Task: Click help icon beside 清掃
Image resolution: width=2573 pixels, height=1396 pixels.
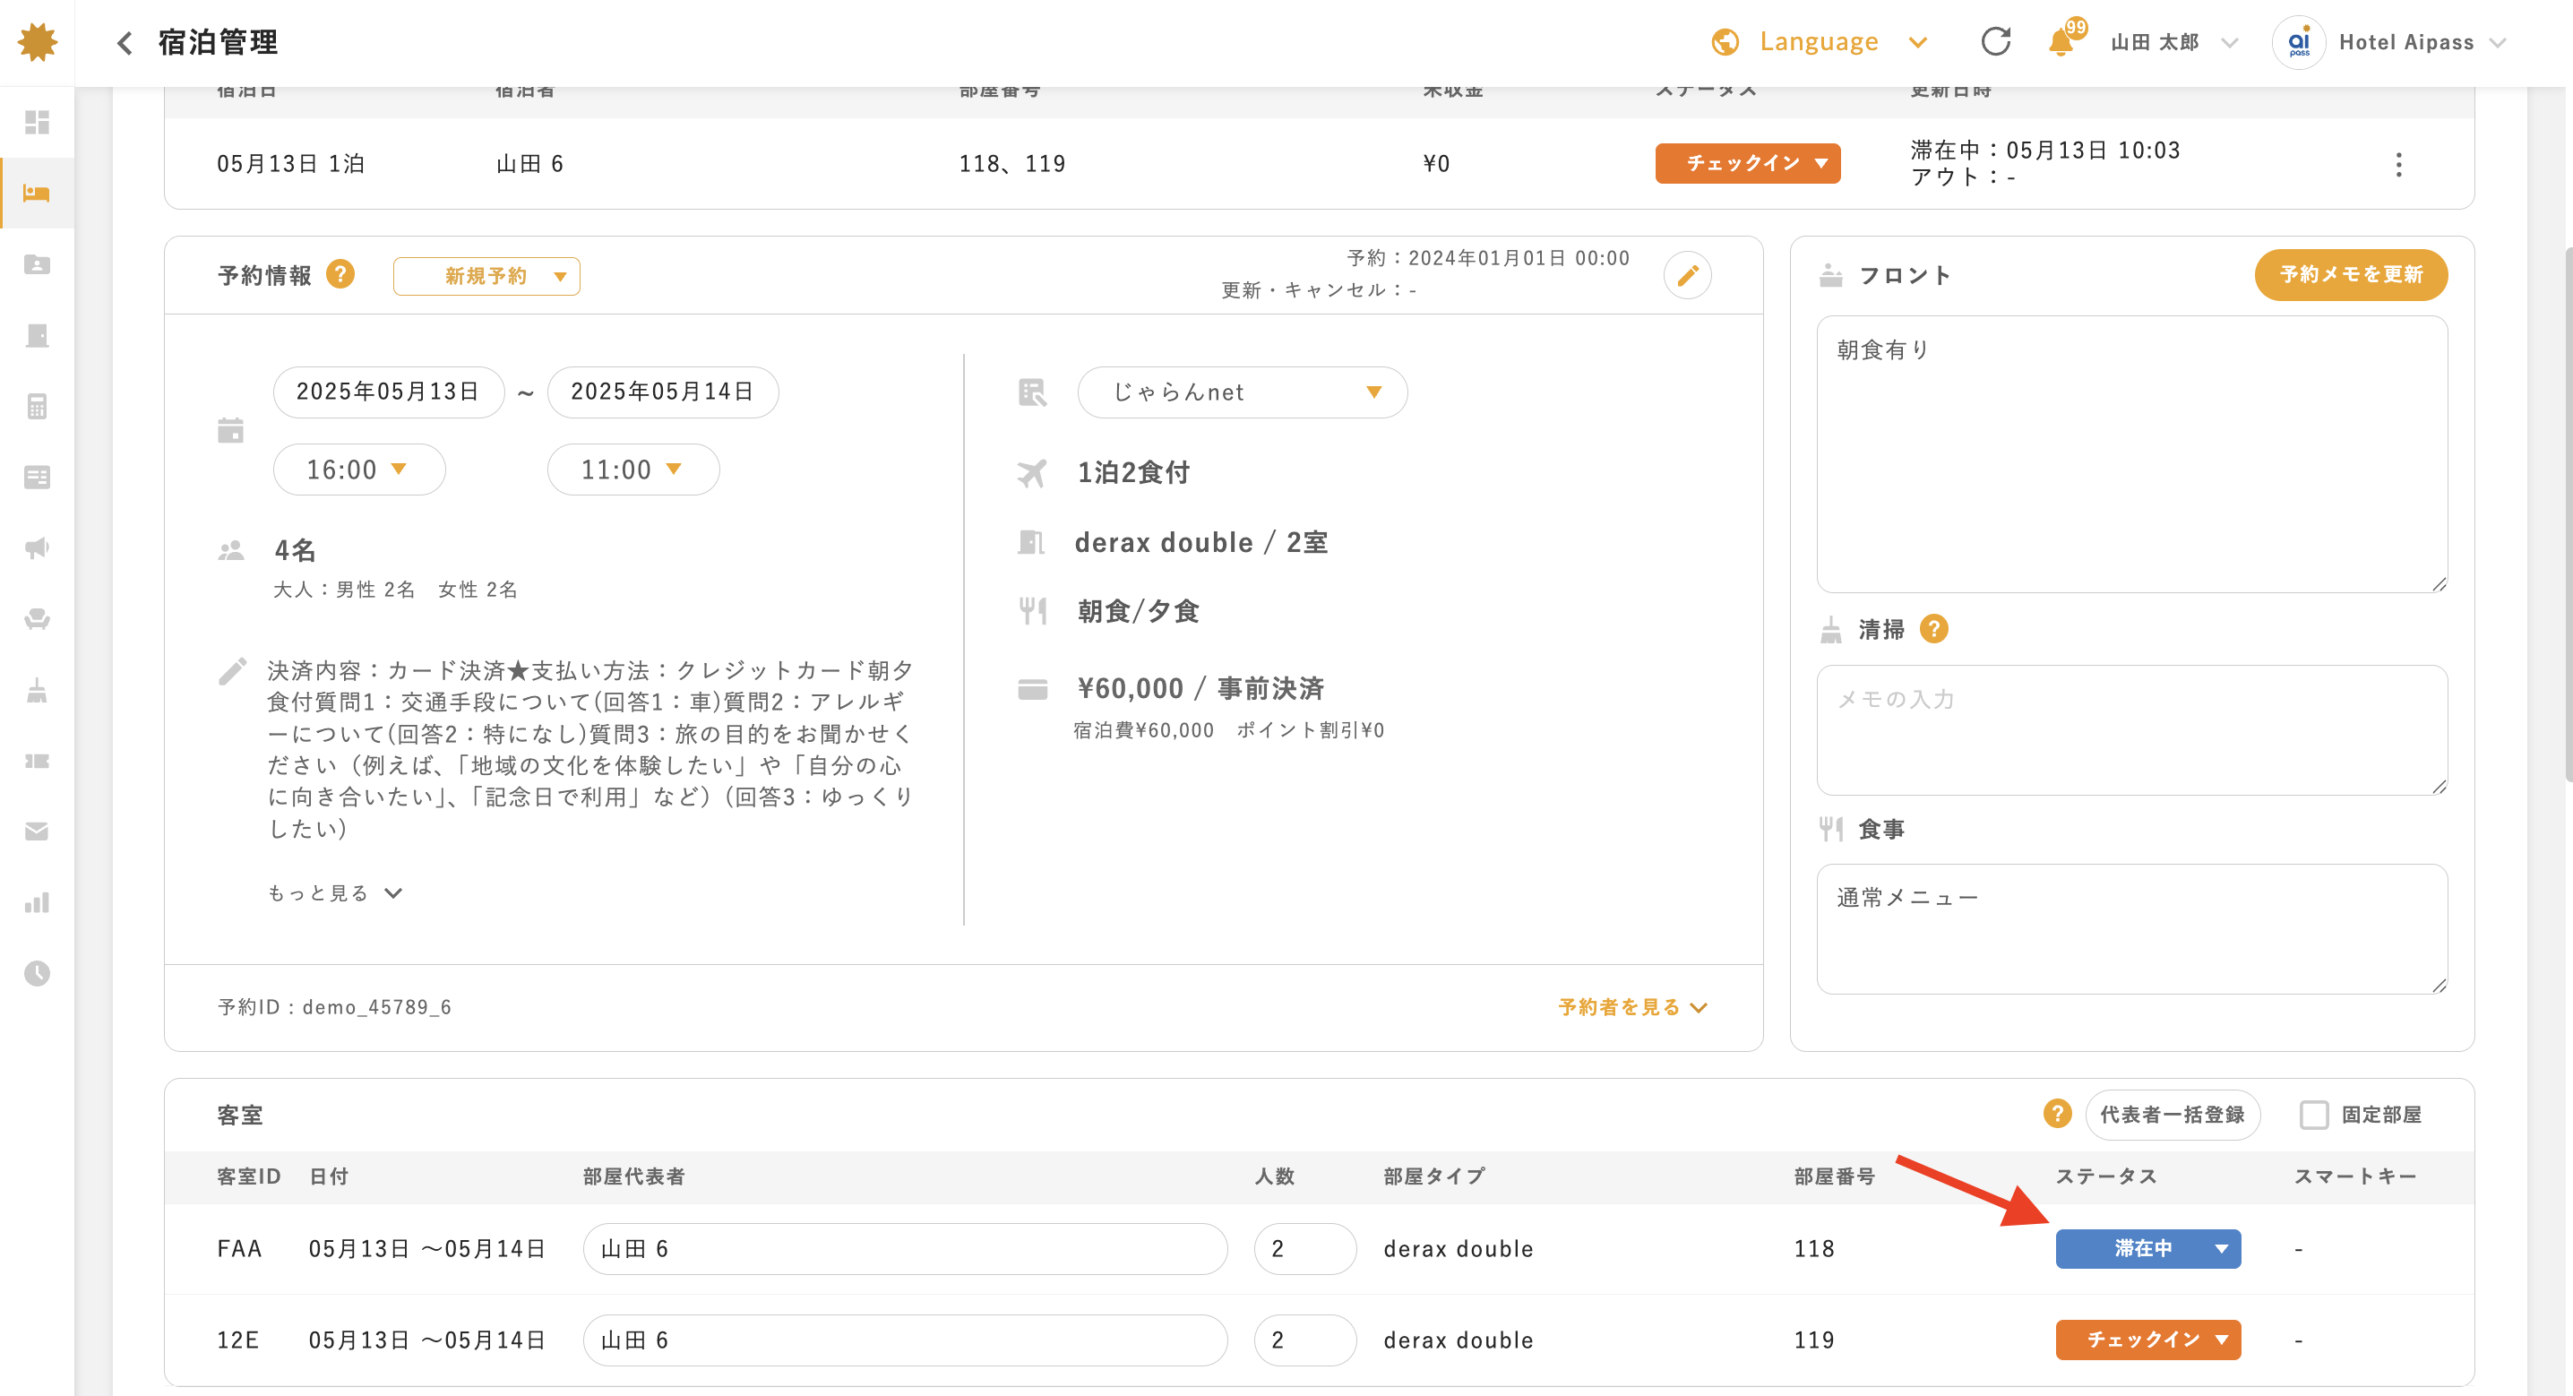Action: click(x=1933, y=628)
